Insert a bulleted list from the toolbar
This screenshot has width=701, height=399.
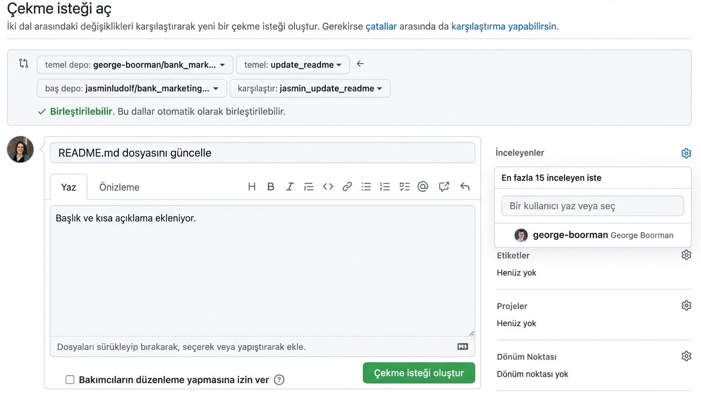pos(366,186)
